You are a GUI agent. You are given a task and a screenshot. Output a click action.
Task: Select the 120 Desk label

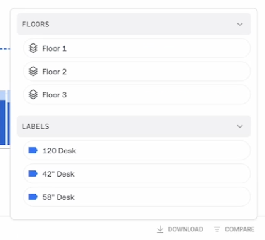click(x=137, y=150)
